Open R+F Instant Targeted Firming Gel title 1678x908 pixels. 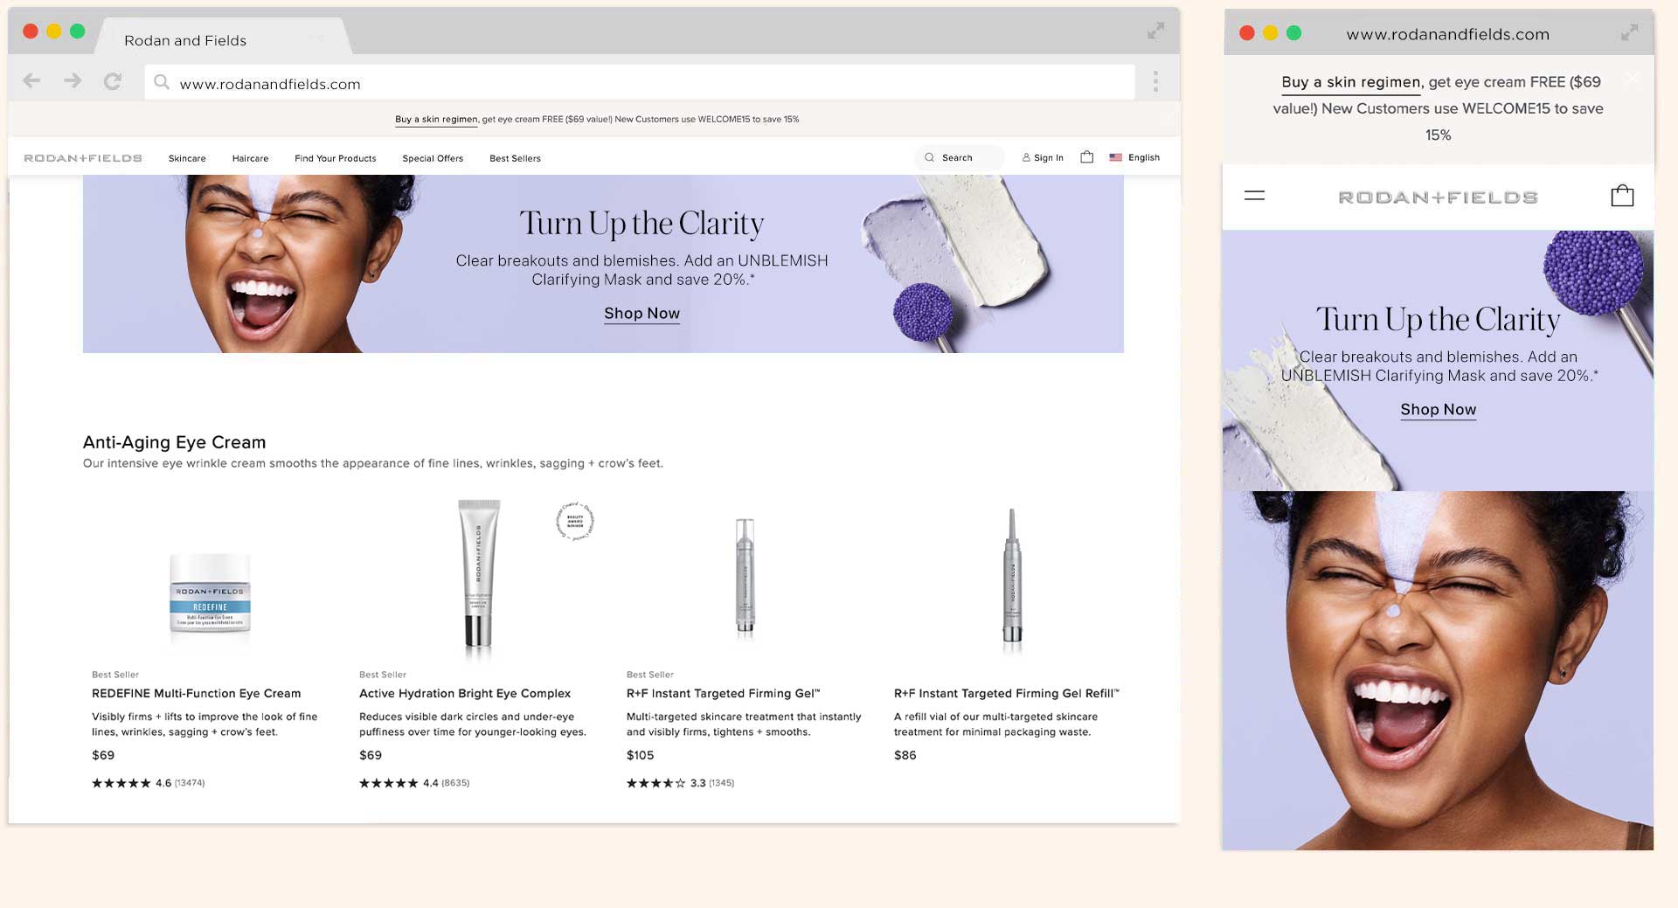click(x=723, y=693)
